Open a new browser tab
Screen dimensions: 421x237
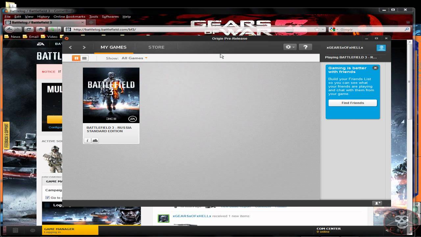[x=91, y=22]
